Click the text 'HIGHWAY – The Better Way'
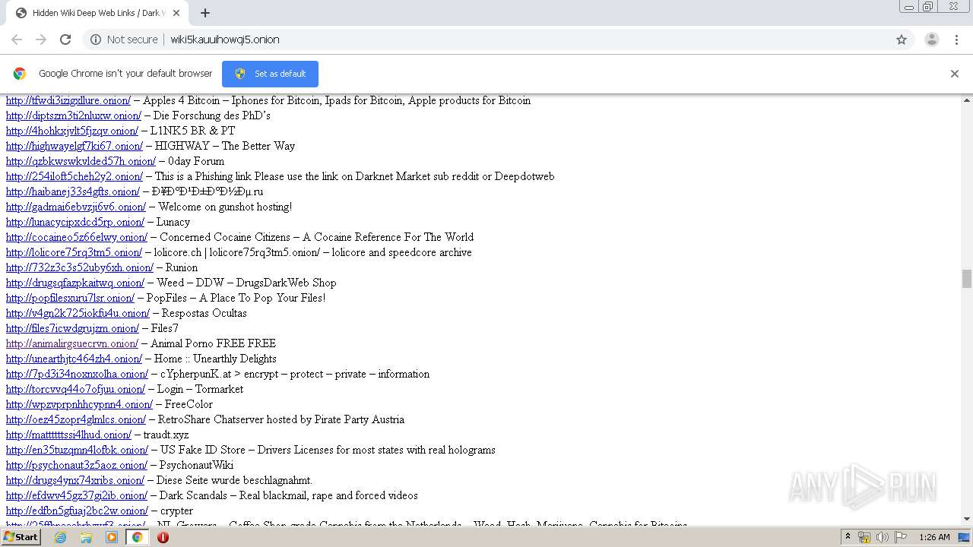This screenshot has width=973, height=547. click(225, 146)
